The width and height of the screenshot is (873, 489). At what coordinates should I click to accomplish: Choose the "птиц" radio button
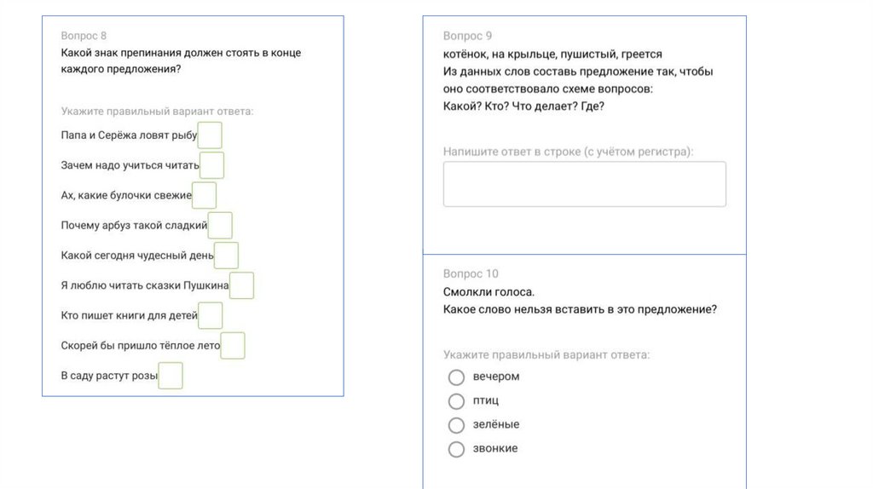(456, 400)
